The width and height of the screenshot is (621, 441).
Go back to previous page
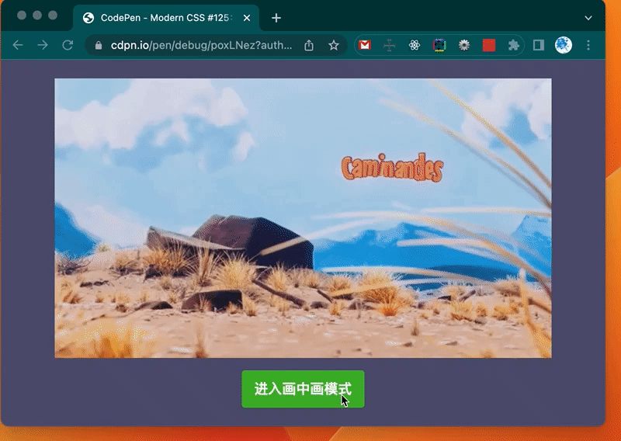[x=18, y=45]
